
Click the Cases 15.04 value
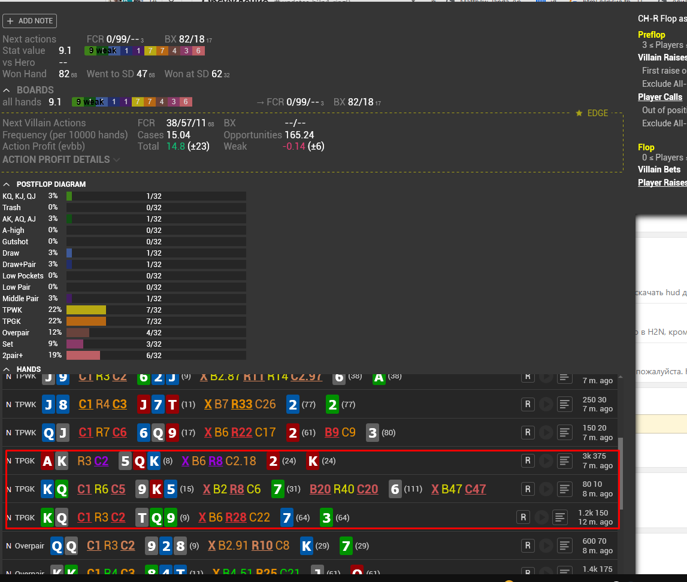tap(178, 135)
